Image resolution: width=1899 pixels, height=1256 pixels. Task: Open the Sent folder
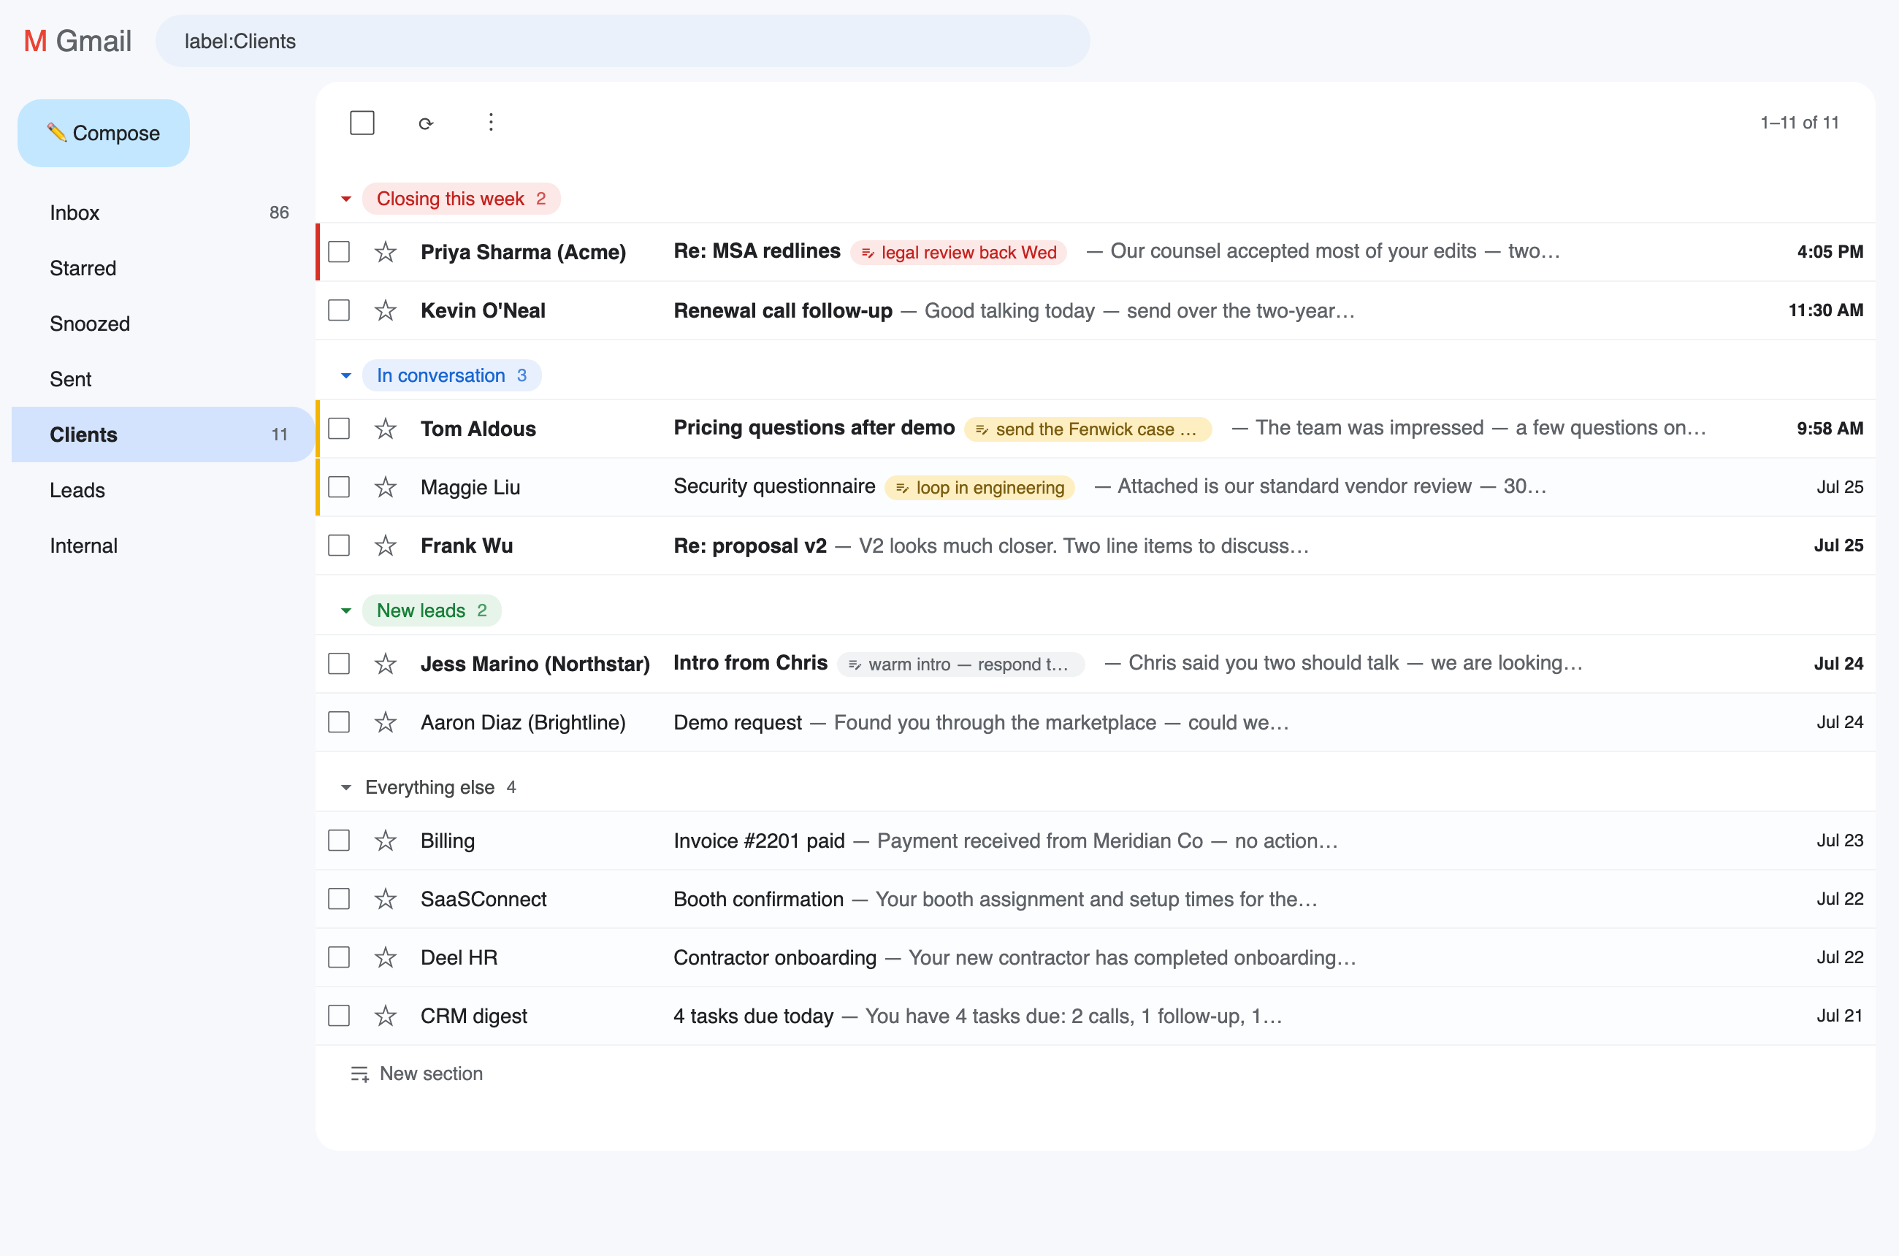pyautogui.click(x=164, y=380)
